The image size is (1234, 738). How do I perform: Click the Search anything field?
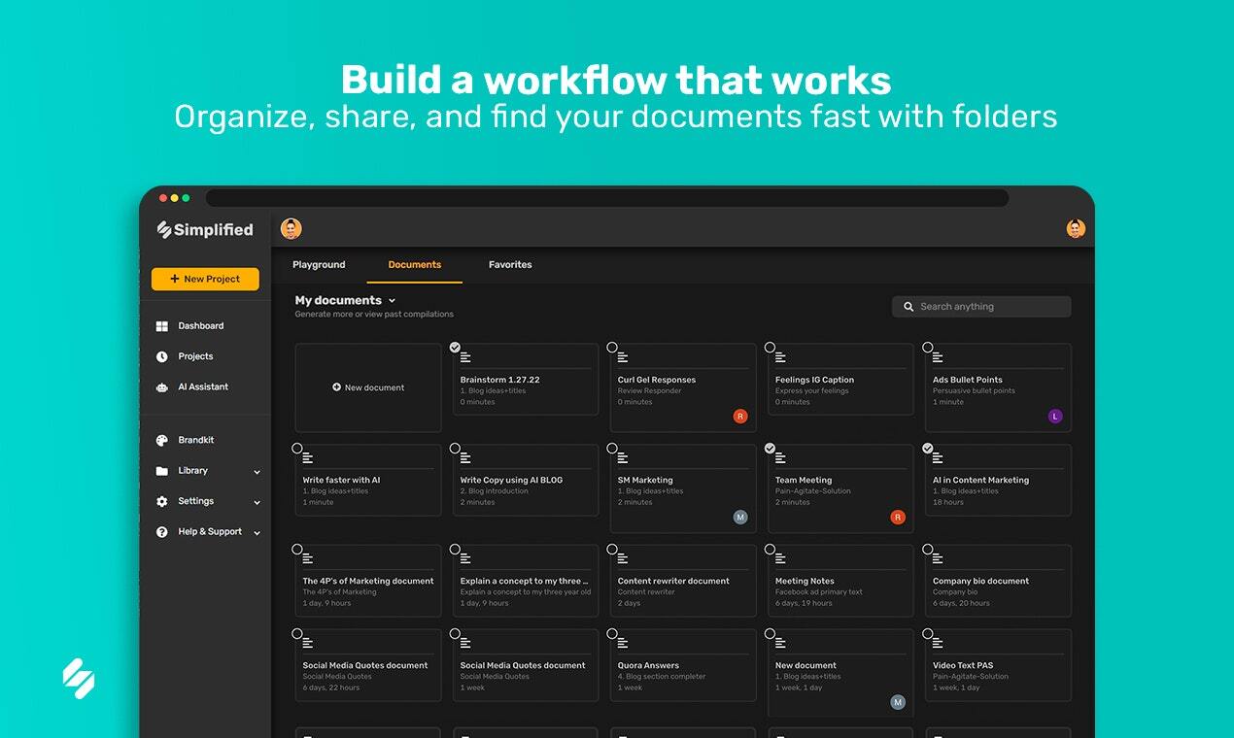(x=981, y=307)
